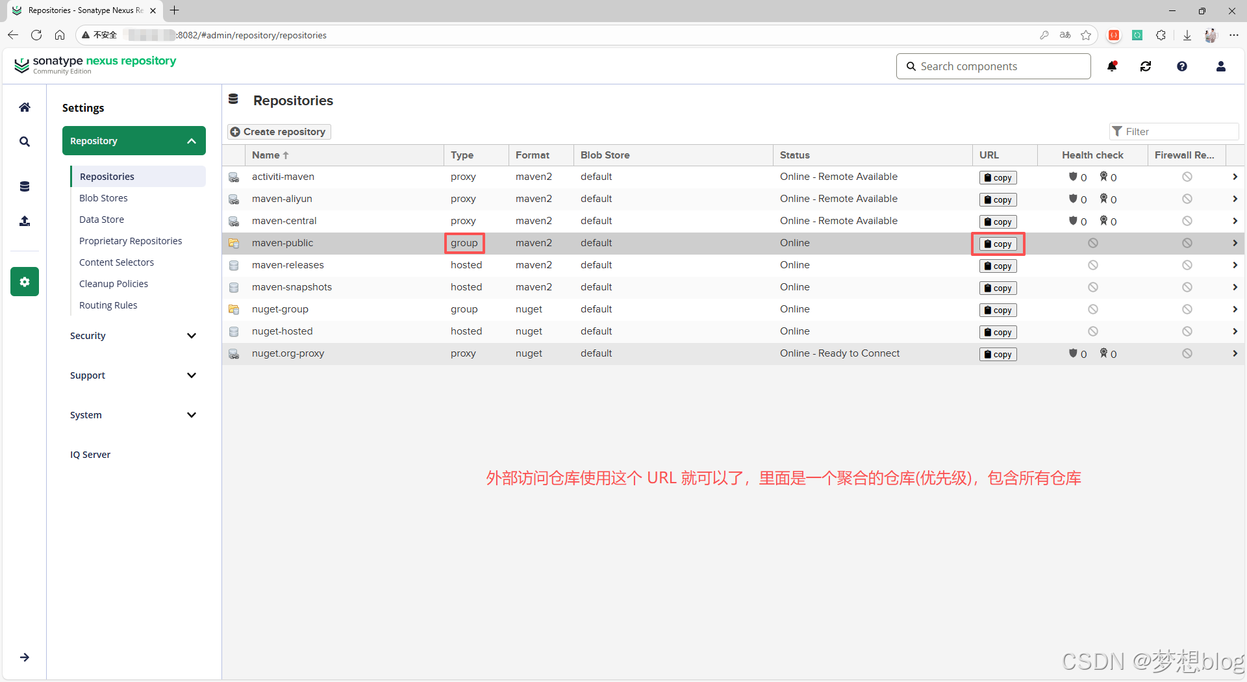This screenshot has width=1247, height=682.
Task: Click the password key icon in address bar
Action: 1044,35
